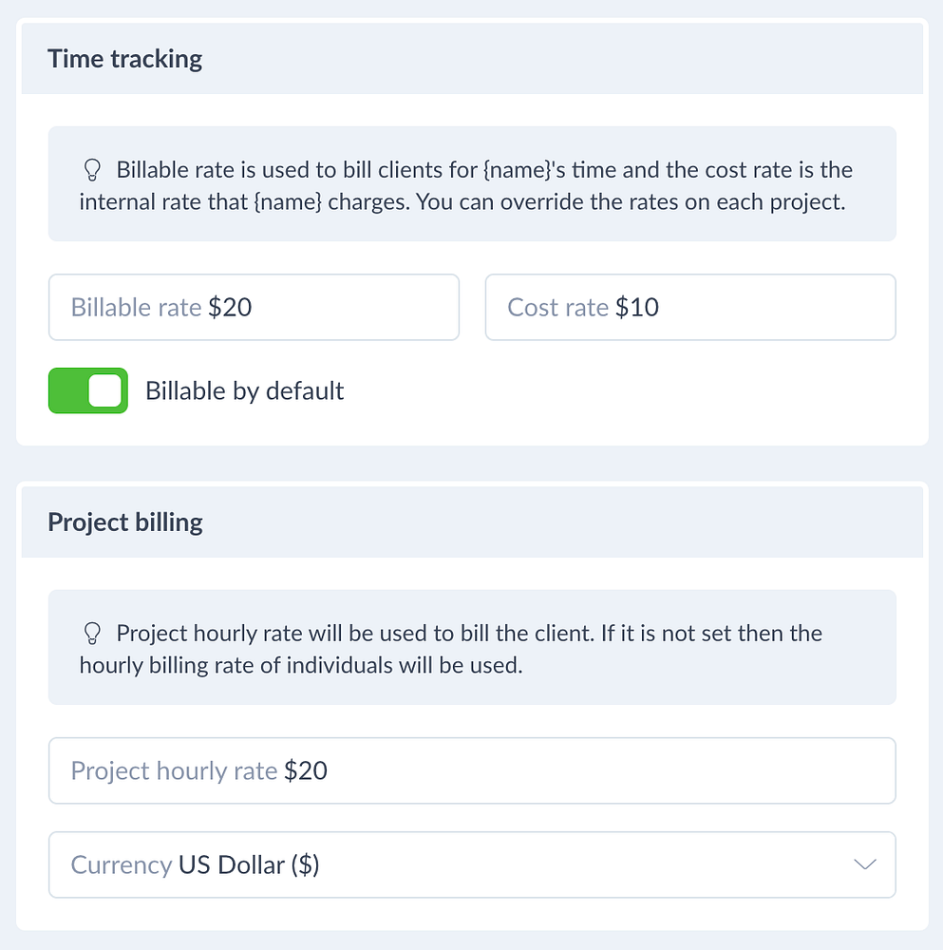Click the $10 value in Cost rate
The height and width of the screenshot is (950, 943).
coord(637,307)
